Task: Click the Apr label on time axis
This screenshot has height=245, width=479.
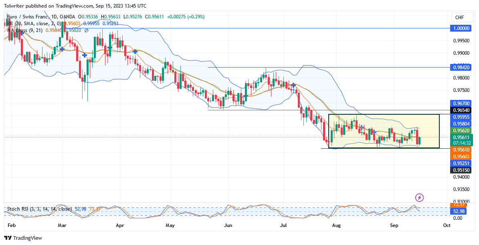Action: (120, 226)
